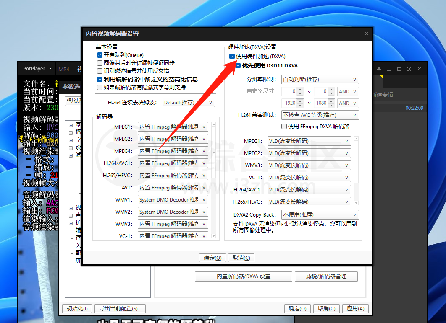446x323 pixels.
Task: Pin PotPlayer window on top icon
Action: pyautogui.click(x=379, y=69)
